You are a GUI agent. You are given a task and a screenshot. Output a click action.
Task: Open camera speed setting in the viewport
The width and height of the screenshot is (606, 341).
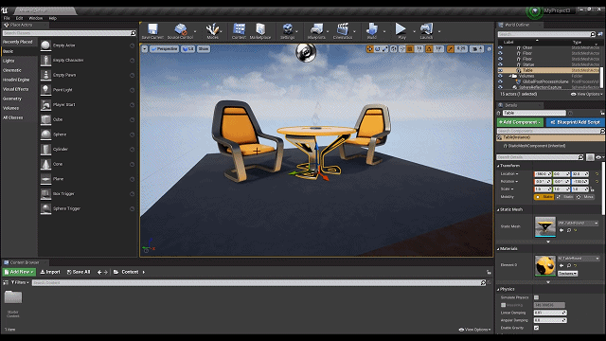[477, 49]
